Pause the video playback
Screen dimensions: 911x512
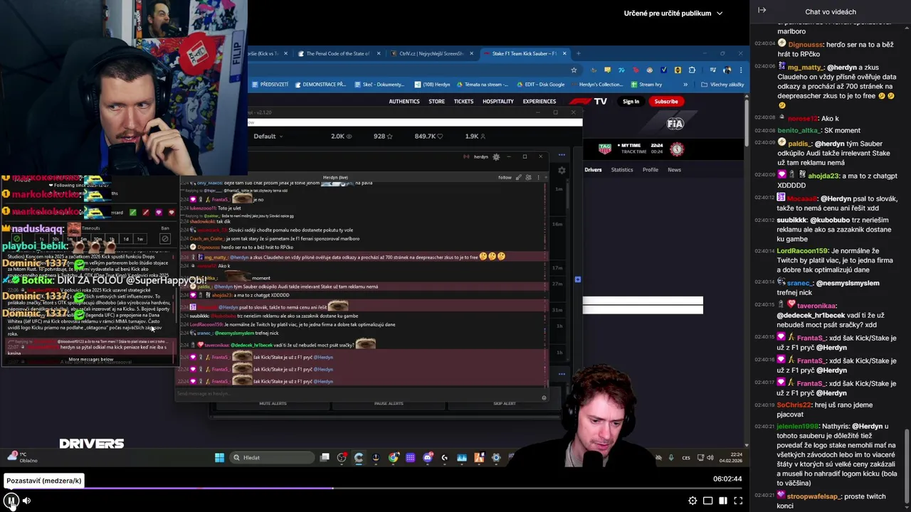[11, 501]
